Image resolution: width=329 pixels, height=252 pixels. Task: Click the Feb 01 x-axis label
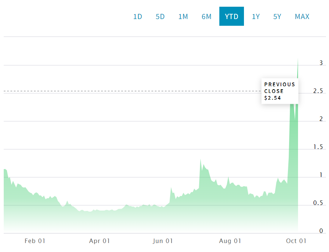pos(35,241)
